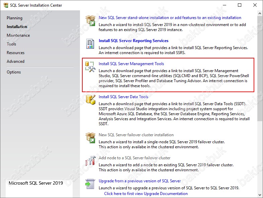Open Install SQL Server Reporting Services link
The image size is (263, 198).
(x=134, y=41)
